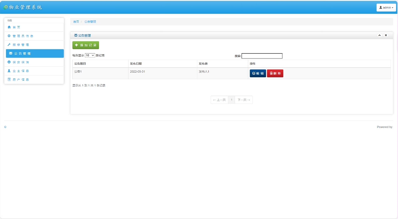398x219 pixels.
Task: Sort by 发布日期 column header
Action: pyautogui.click(x=163, y=64)
